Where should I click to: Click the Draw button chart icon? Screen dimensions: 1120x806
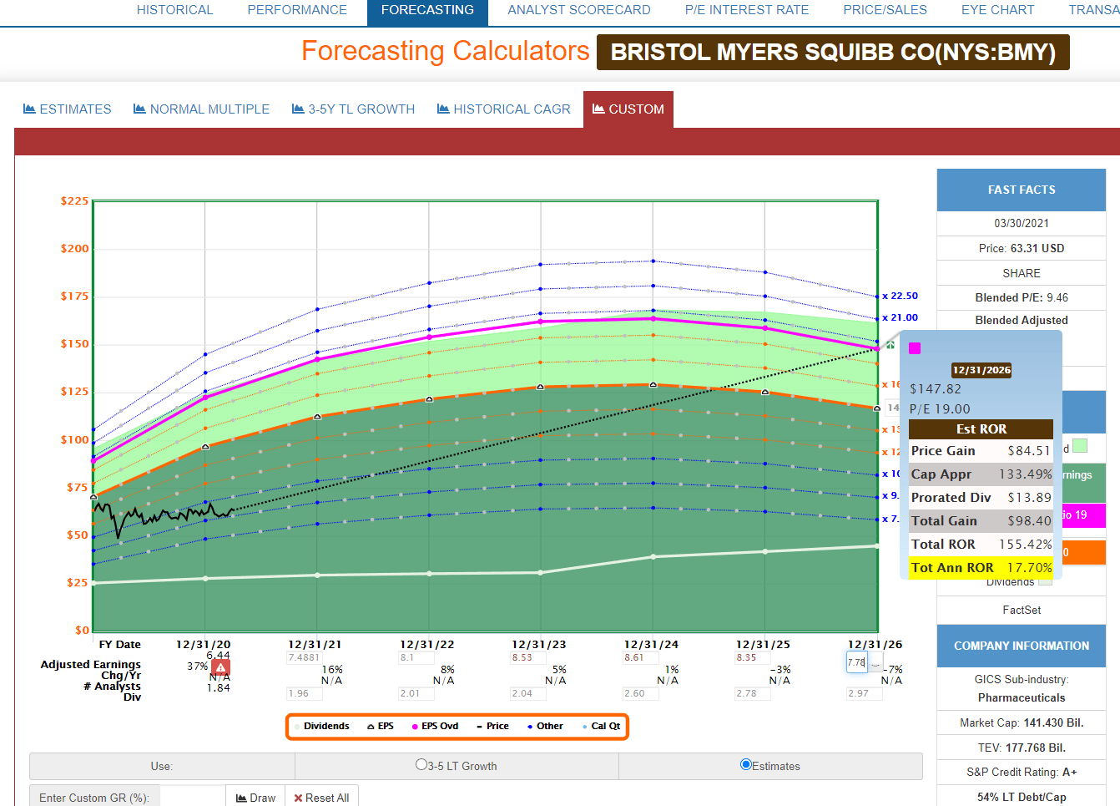[x=241, y=798]
